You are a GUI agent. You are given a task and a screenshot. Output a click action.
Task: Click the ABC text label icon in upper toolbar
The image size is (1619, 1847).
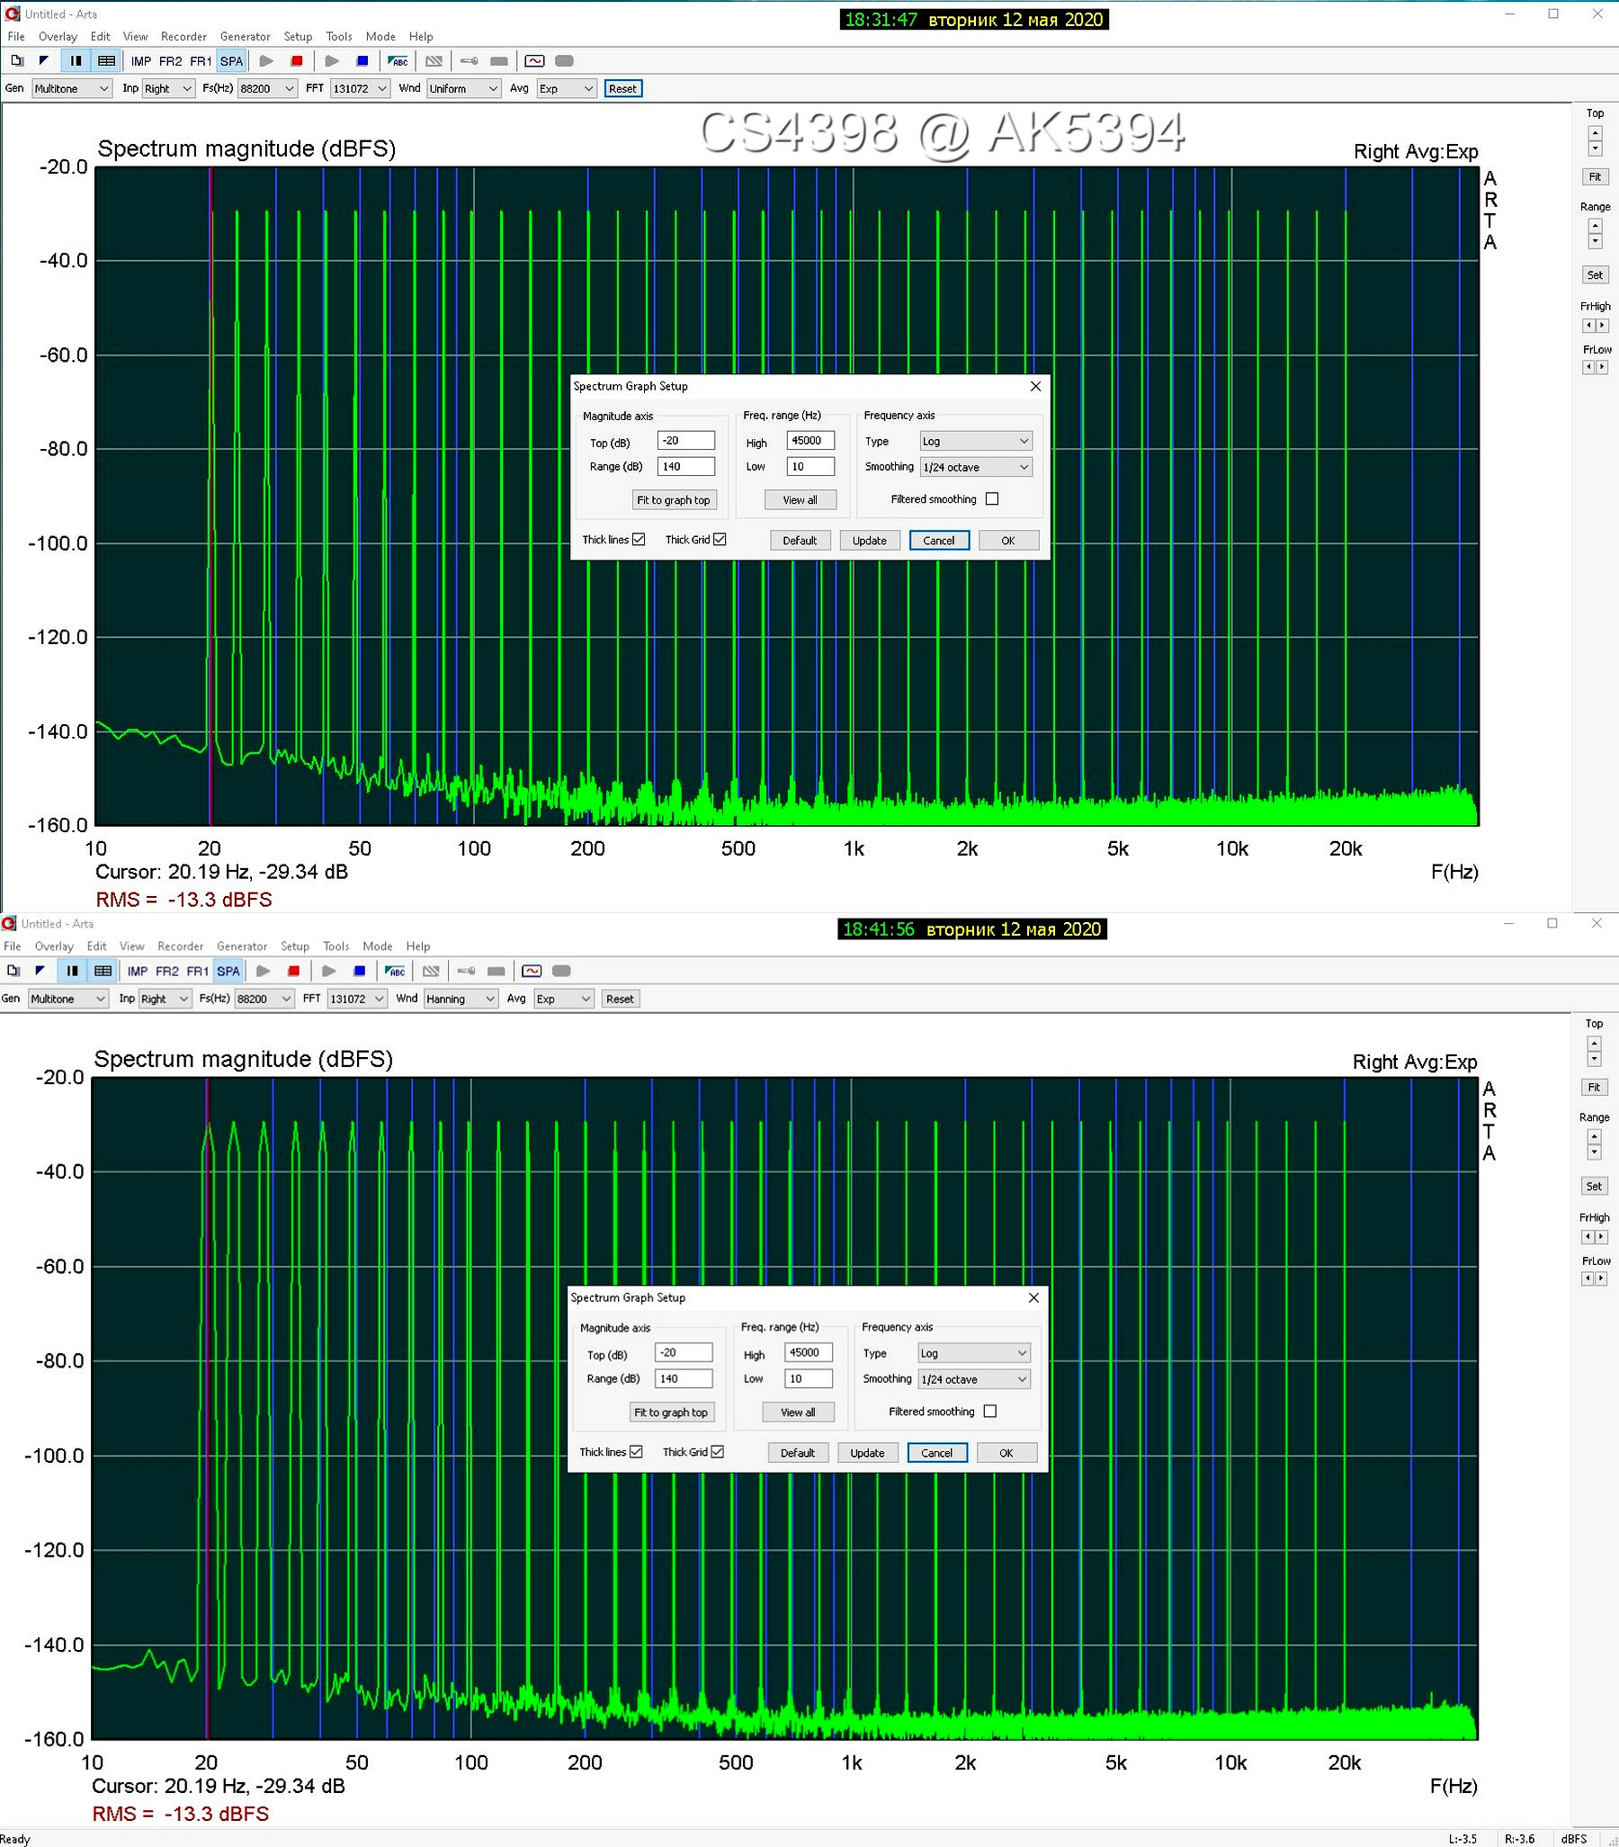pyautogui.click(x=398, y=60)
